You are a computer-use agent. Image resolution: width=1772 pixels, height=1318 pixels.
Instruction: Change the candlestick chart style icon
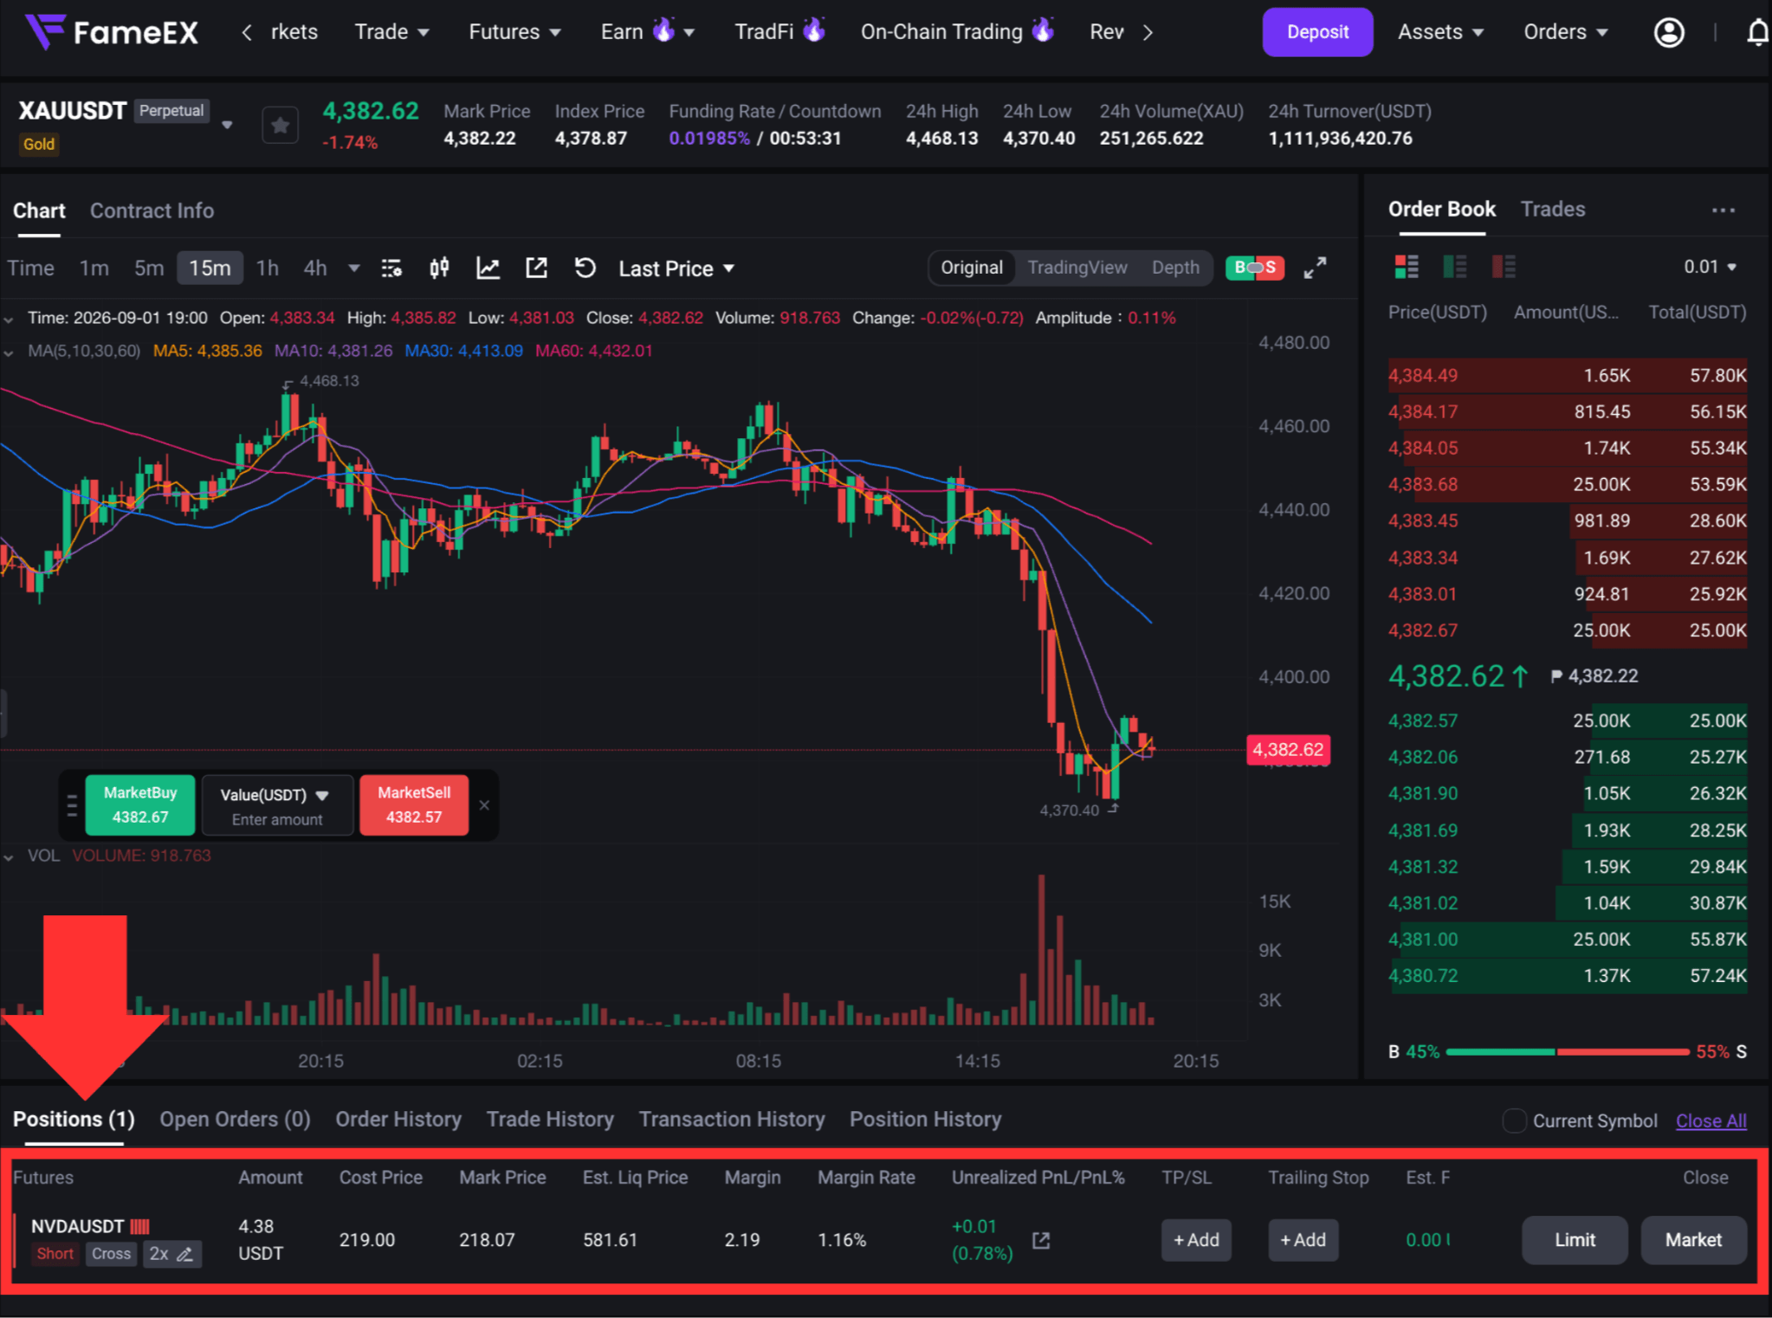439,268
